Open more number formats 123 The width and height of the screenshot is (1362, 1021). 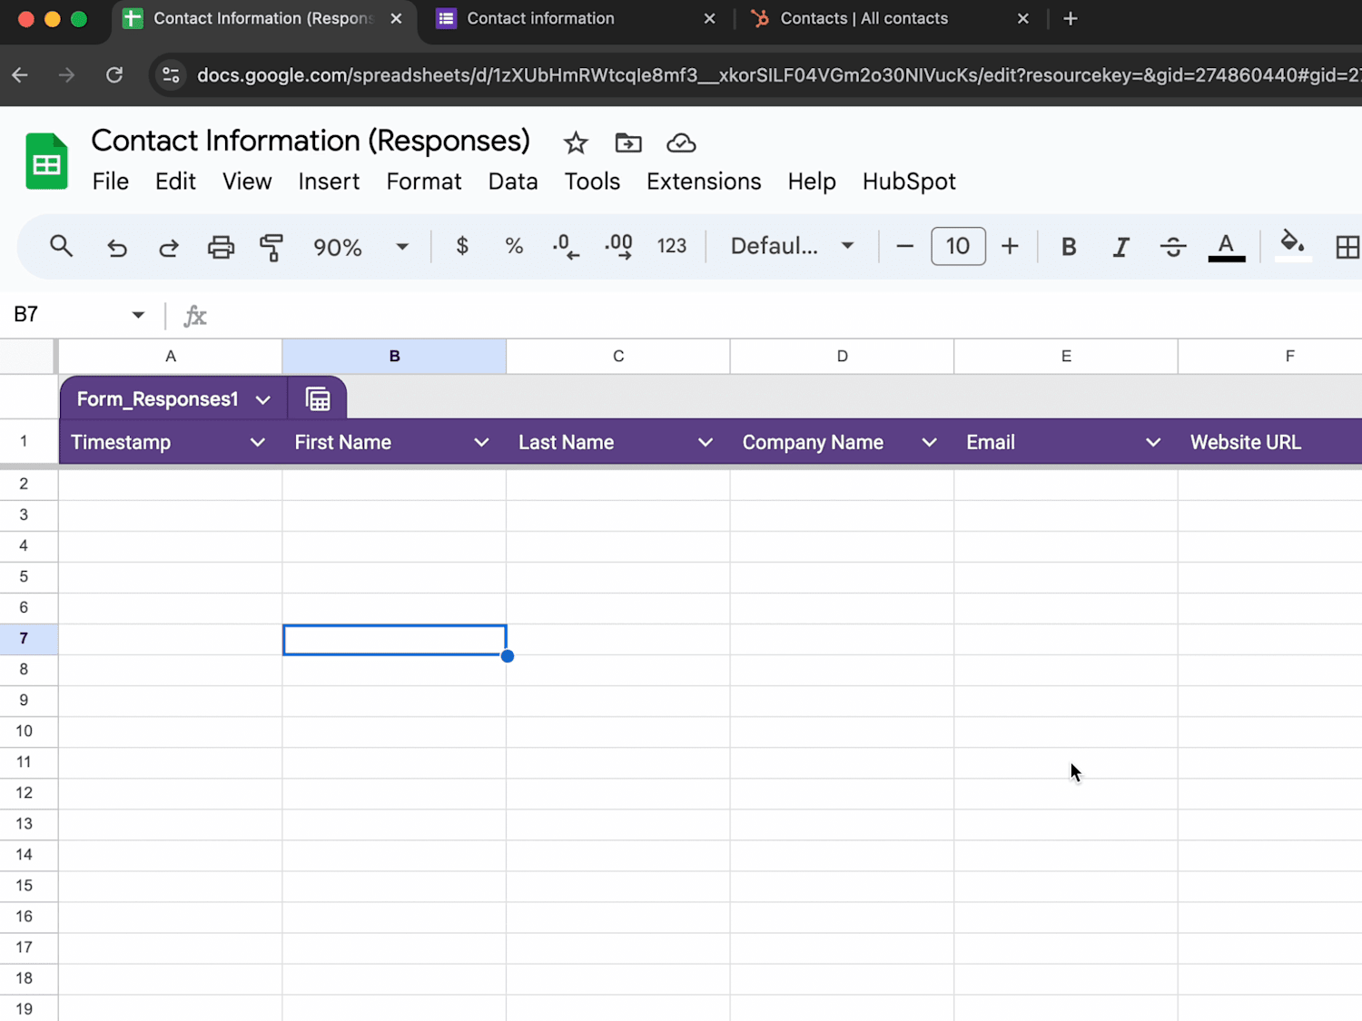[672, 246]
